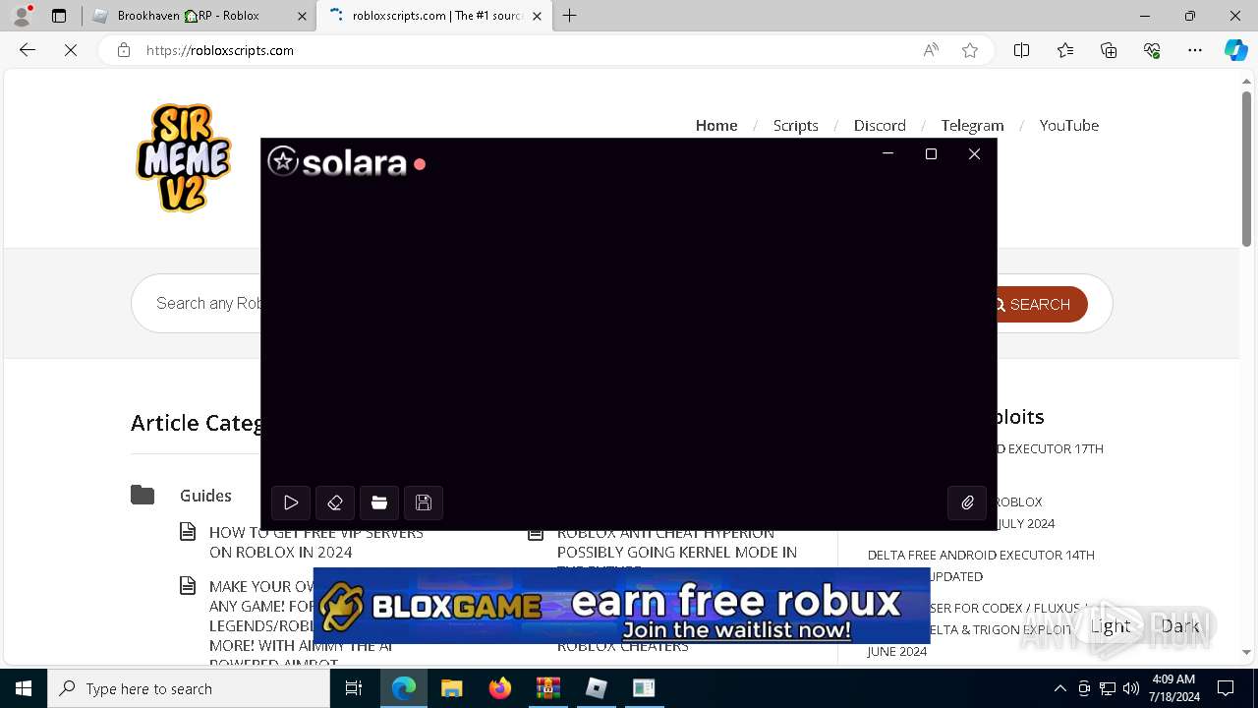Open Roblox Anti Cheat Hyperion article
Image resolution: width=1258 pixels, height=708 pixels.
[x=677, y=552]
